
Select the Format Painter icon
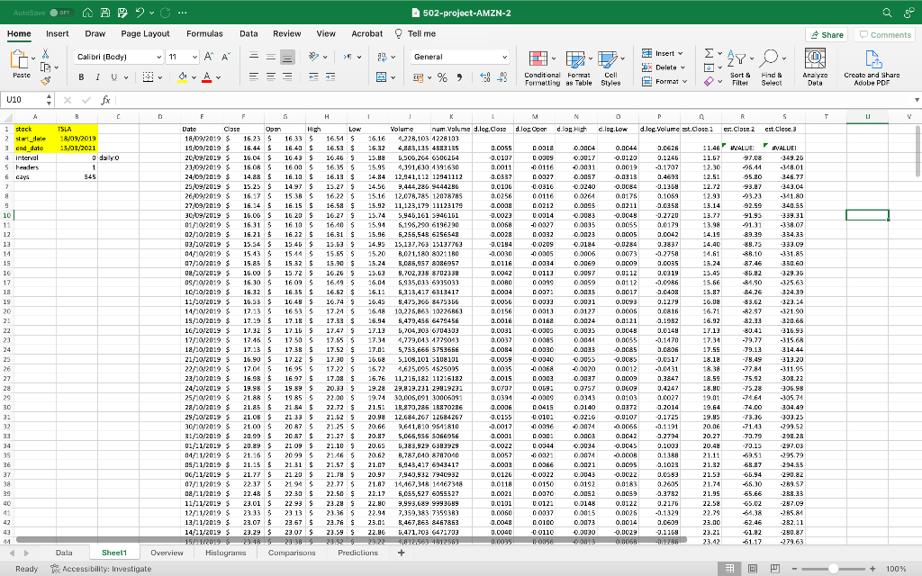[45, 80]
